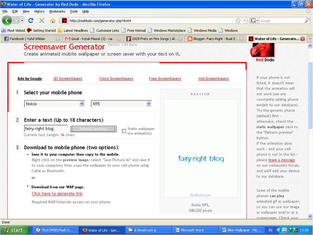
Task: Click the Google search magnifier icon
Action: click(x=307, y=20)
